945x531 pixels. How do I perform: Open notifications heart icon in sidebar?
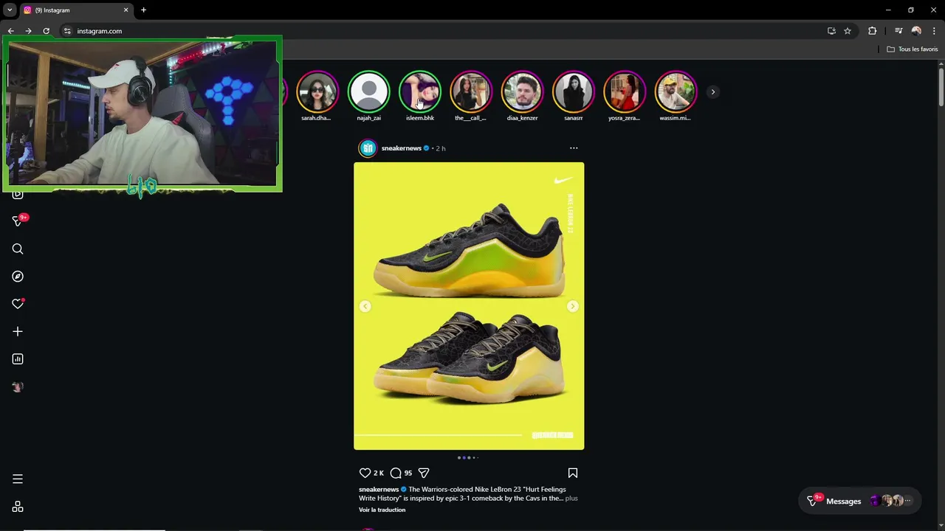click(18, 304)
